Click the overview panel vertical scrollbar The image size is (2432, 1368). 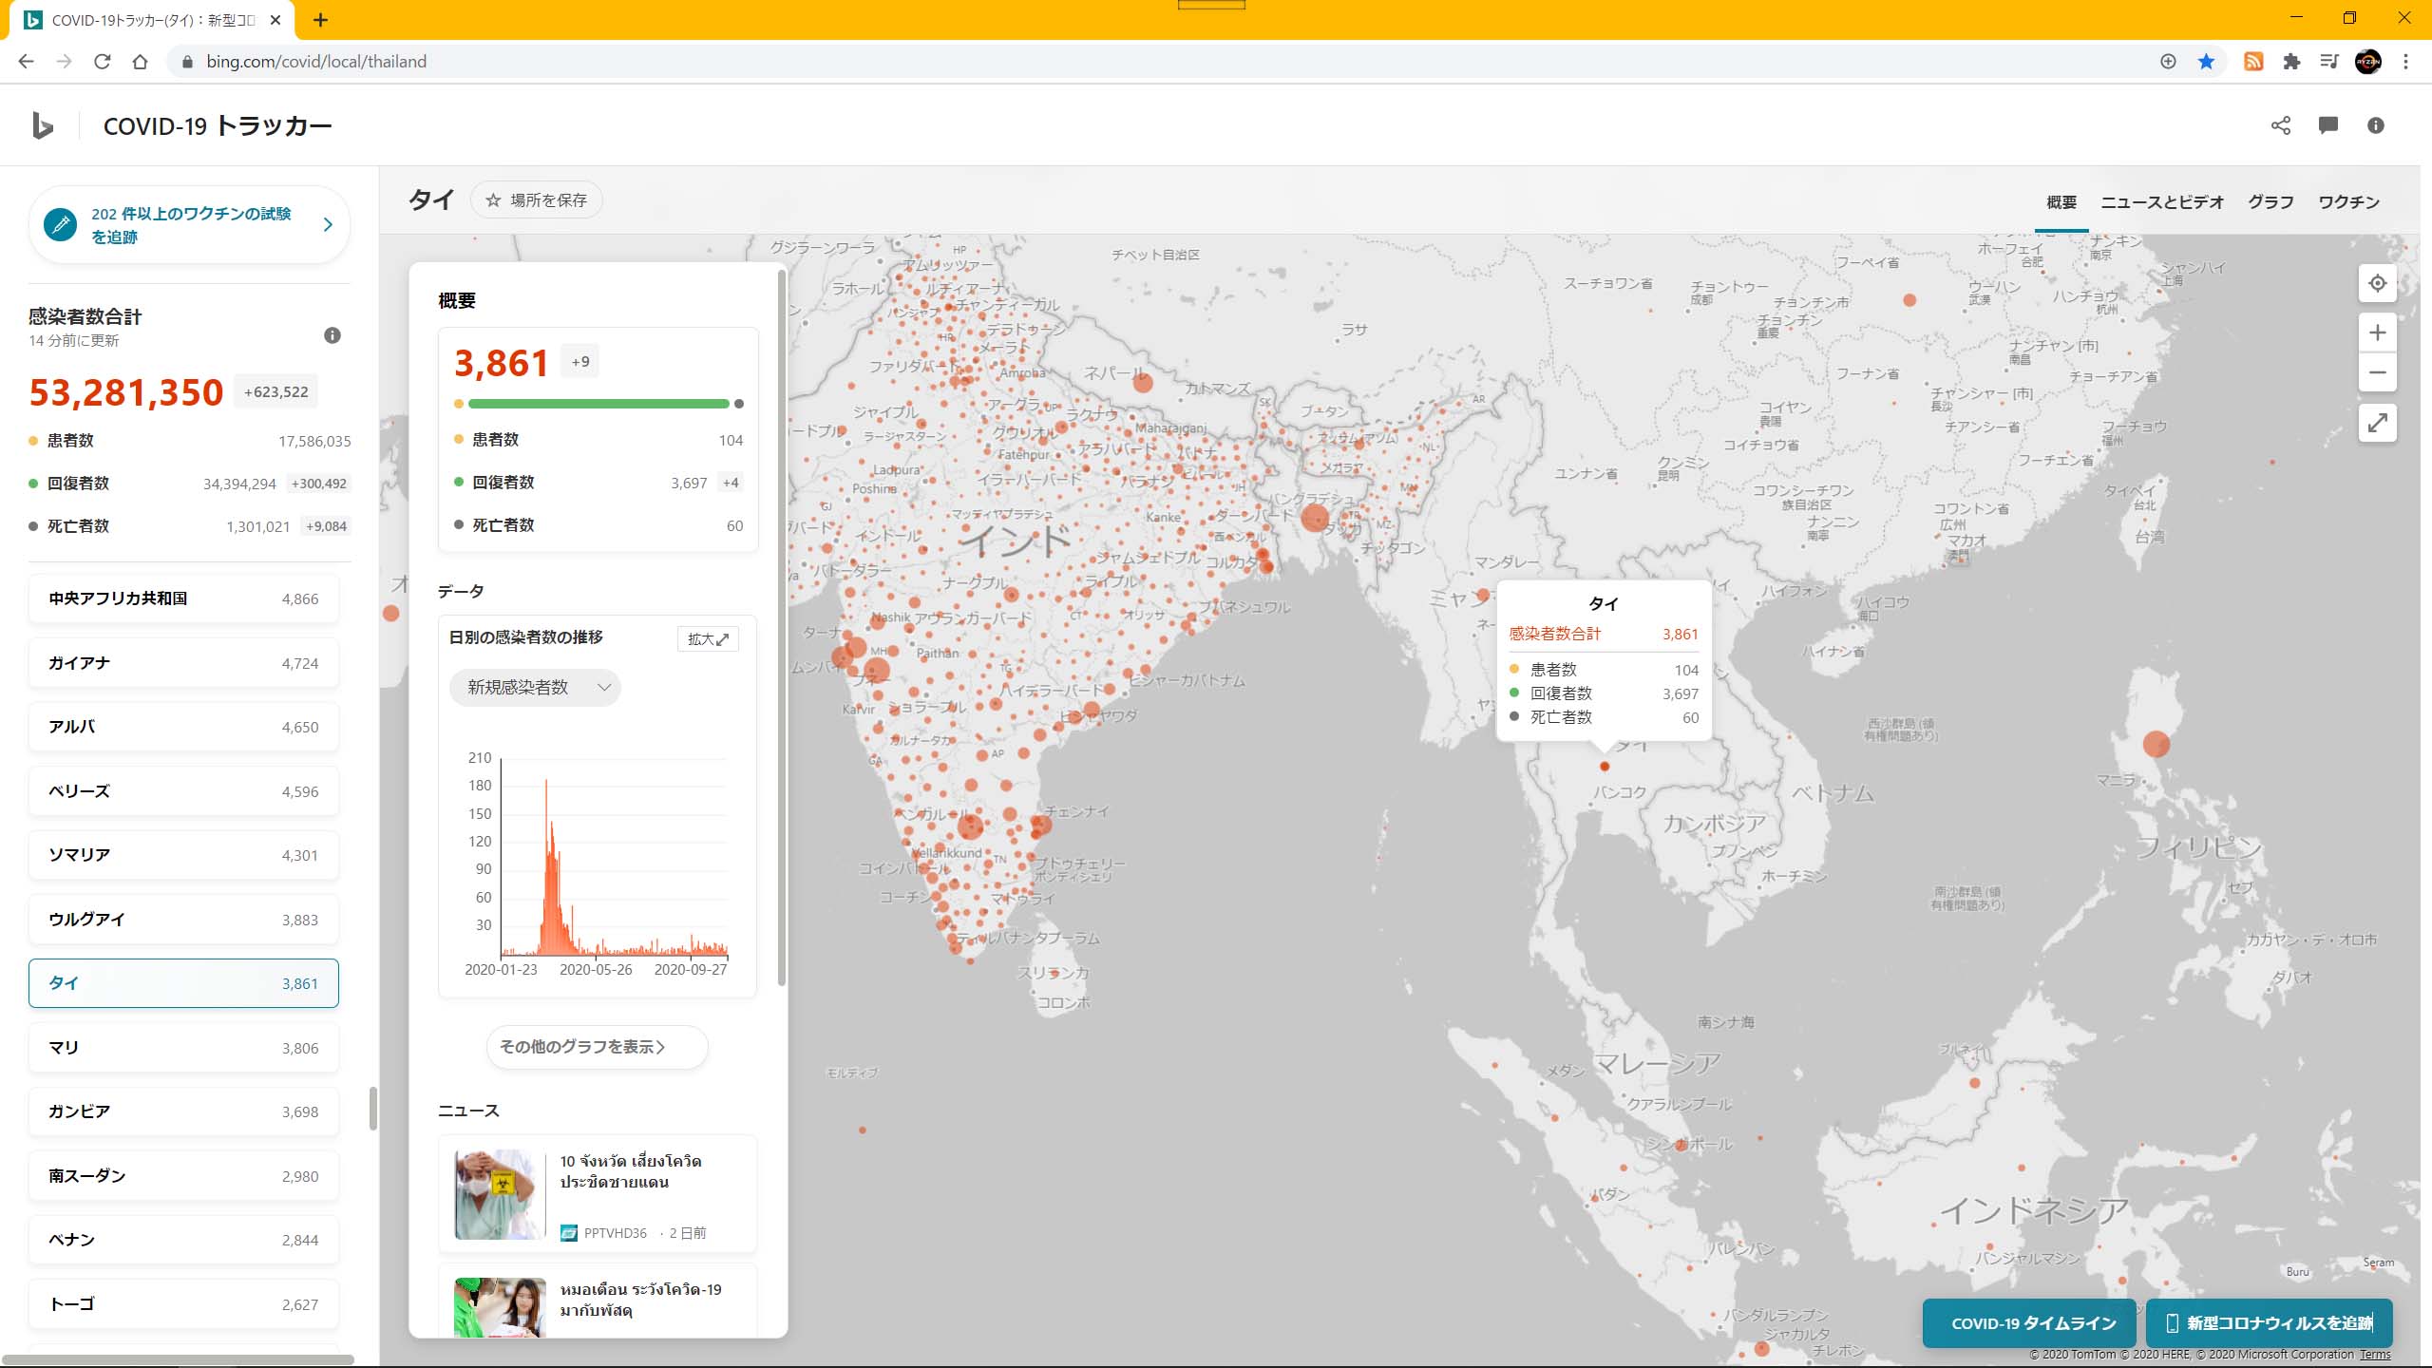click(x=782, y=627)
